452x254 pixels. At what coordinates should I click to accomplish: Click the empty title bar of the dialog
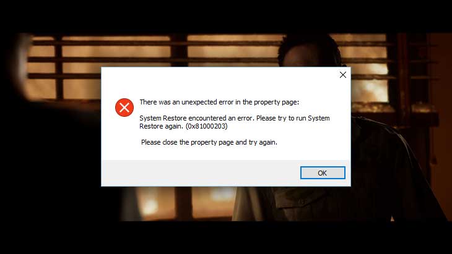click(x=219, y=75)
